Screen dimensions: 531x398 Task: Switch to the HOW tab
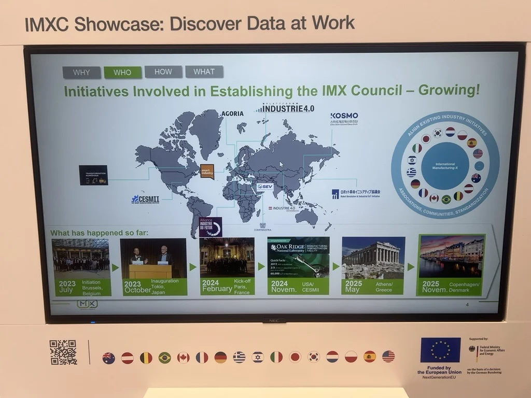pyautogui.click(x=163, y=72)
